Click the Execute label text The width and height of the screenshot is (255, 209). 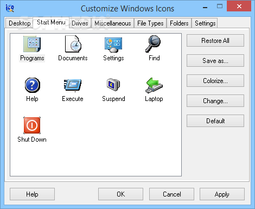[x=73, y=99]
